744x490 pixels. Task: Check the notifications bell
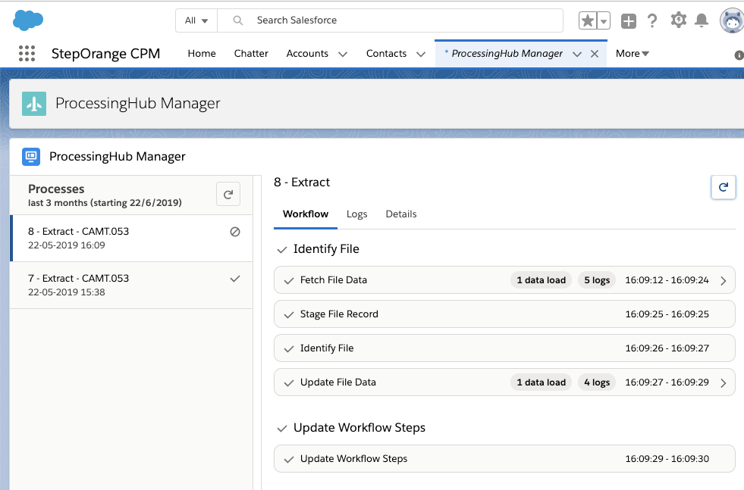point(703,20)
